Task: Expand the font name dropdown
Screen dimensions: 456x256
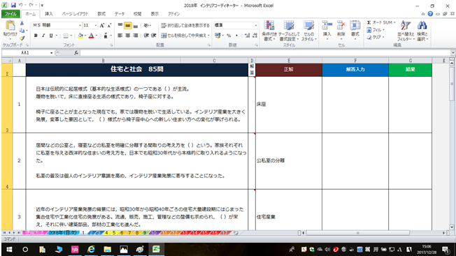Action: [x=80, y=26]
